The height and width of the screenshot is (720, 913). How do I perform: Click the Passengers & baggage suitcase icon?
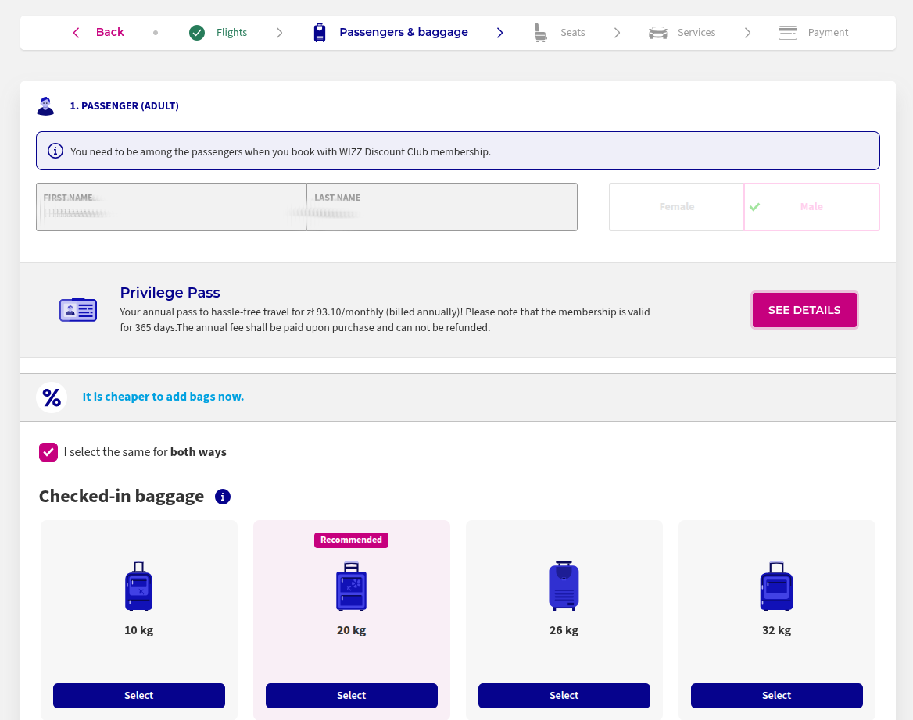(x=320, y=33)
